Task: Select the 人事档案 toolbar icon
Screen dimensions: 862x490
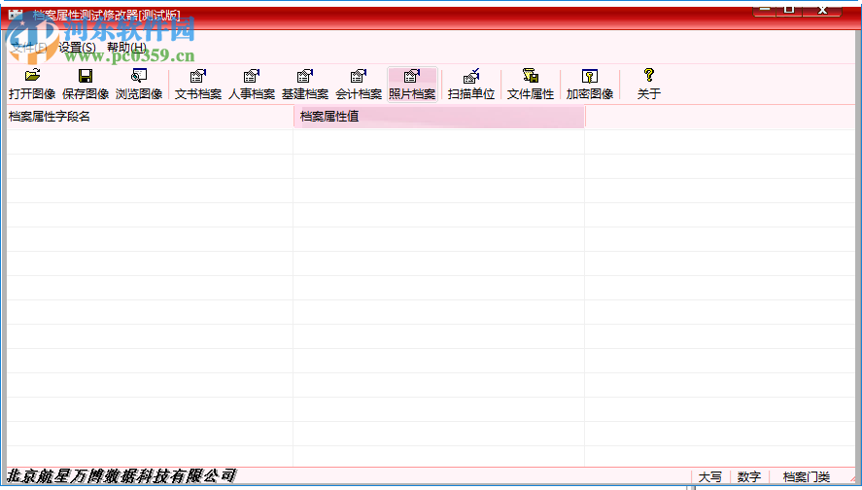Action: [x=252, y=85]
